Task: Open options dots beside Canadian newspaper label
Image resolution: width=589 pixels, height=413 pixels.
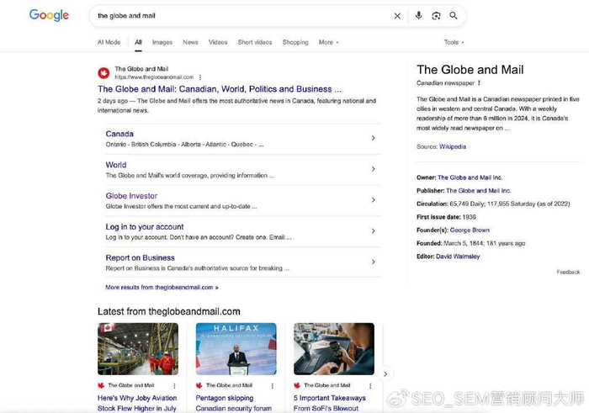Action: click(479, 83)
